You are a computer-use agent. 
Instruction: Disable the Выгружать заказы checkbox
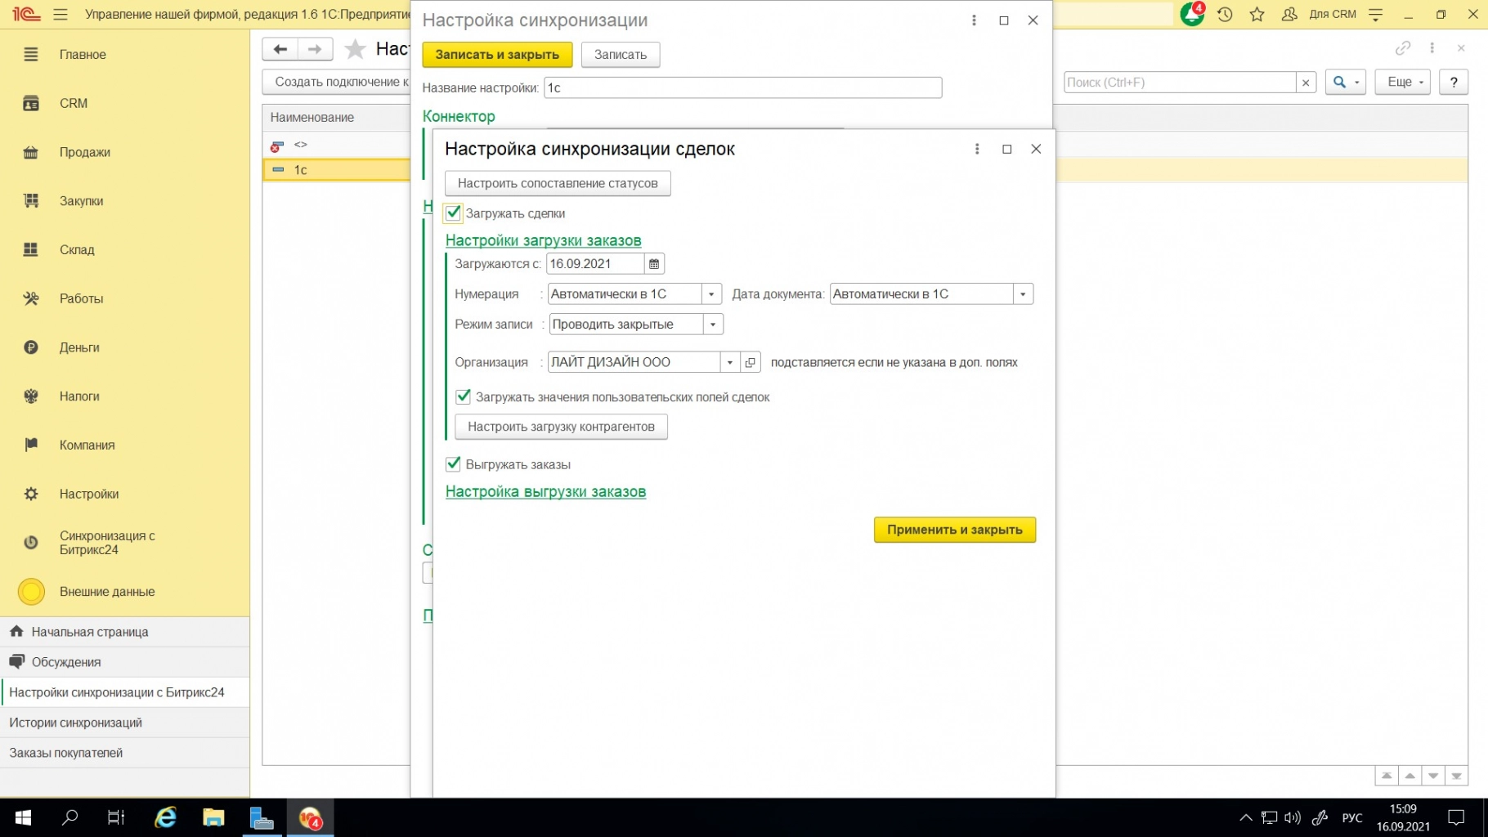pyautogui.click(x=453, y=464)
